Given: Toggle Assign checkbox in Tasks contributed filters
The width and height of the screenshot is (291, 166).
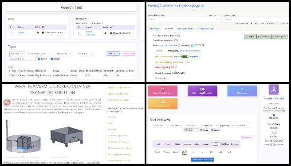Looking at the screenshot, I should 212,130.
